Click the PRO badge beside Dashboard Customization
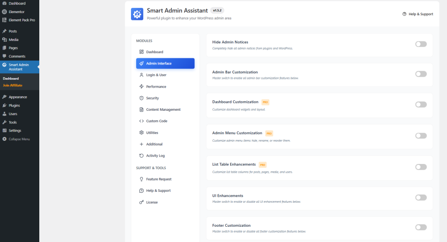The height and width of the screenshot is (242, 447). (265, 102)
